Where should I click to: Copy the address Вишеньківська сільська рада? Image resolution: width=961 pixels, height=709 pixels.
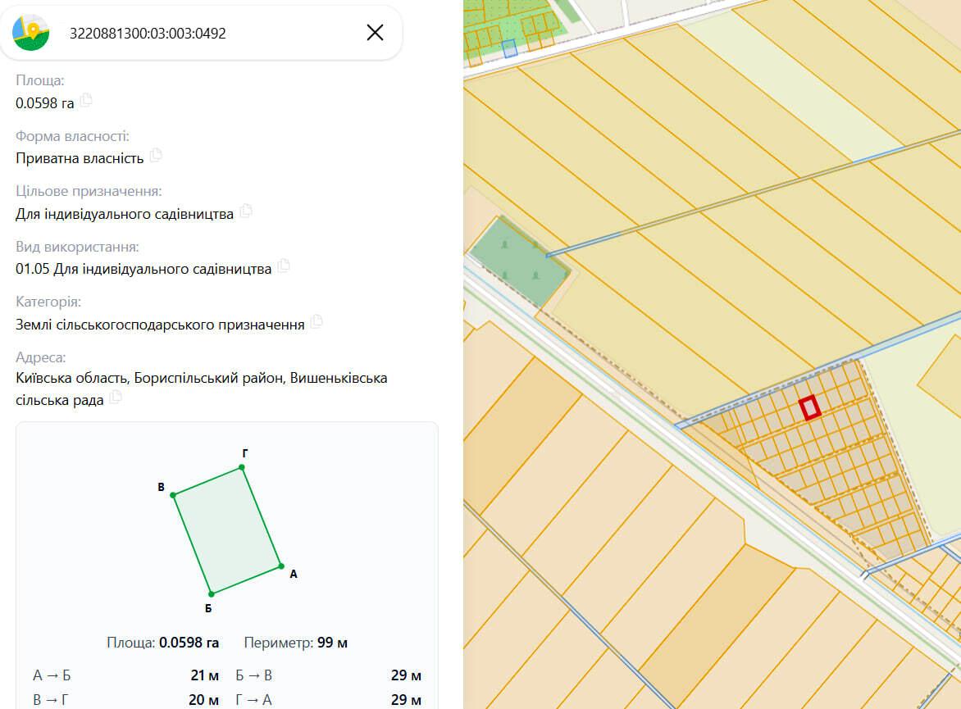[x=116, y=398]
